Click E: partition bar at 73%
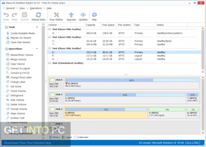Viewport: 206px width, 147px height. (x=106, y=110)
